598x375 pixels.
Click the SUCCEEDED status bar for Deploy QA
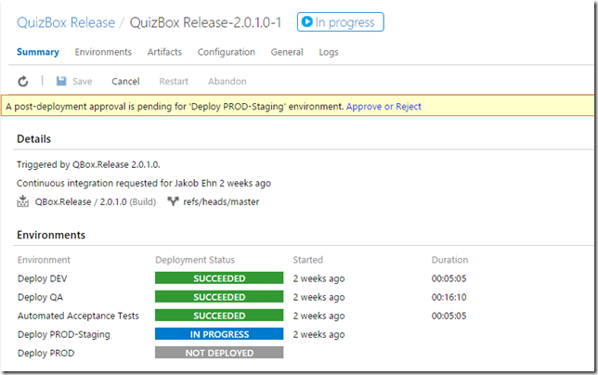(219, 296)
